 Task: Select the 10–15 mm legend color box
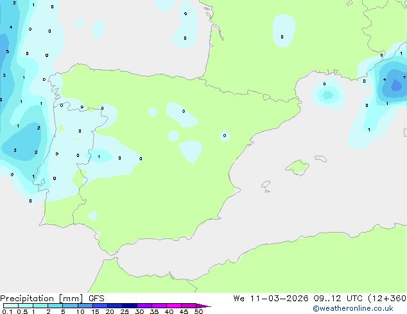click(x=85, y=306)
